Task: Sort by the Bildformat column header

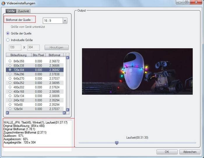Action: tap(54, 55)
